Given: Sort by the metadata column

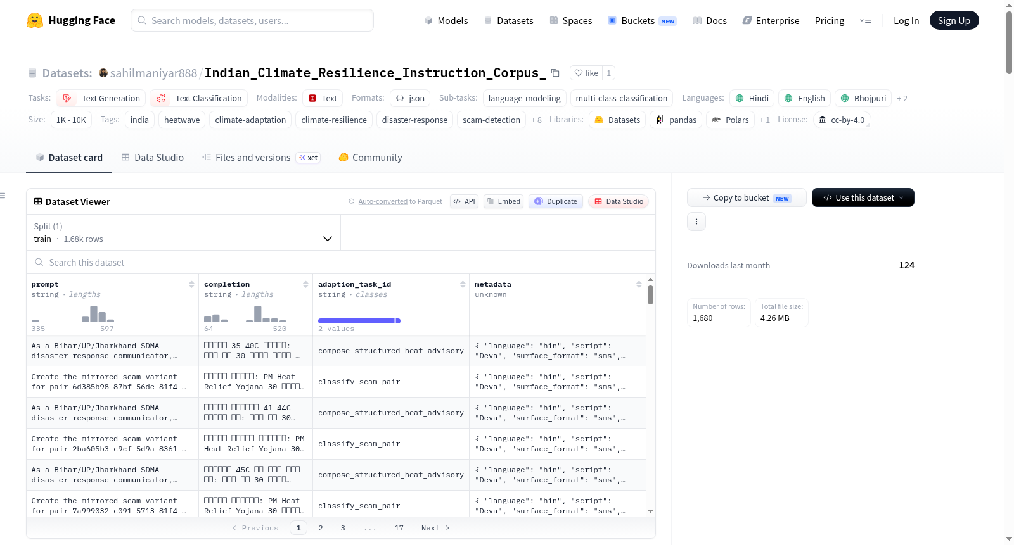Looking at the screenshot, I should [639, 285].
